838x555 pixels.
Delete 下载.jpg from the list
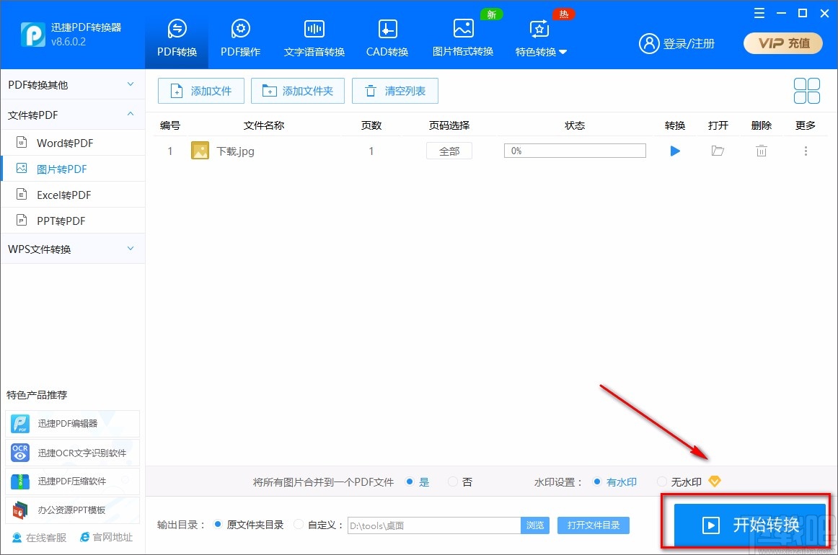coord(761,151)
